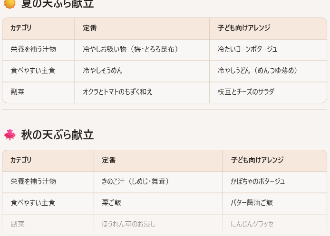Click the 冷やしそうめん table cell
Viewport: 330px width, 236px height.
(x=103, y=71)
